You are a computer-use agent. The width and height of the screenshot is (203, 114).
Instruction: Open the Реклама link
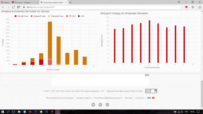pos(129,98)
